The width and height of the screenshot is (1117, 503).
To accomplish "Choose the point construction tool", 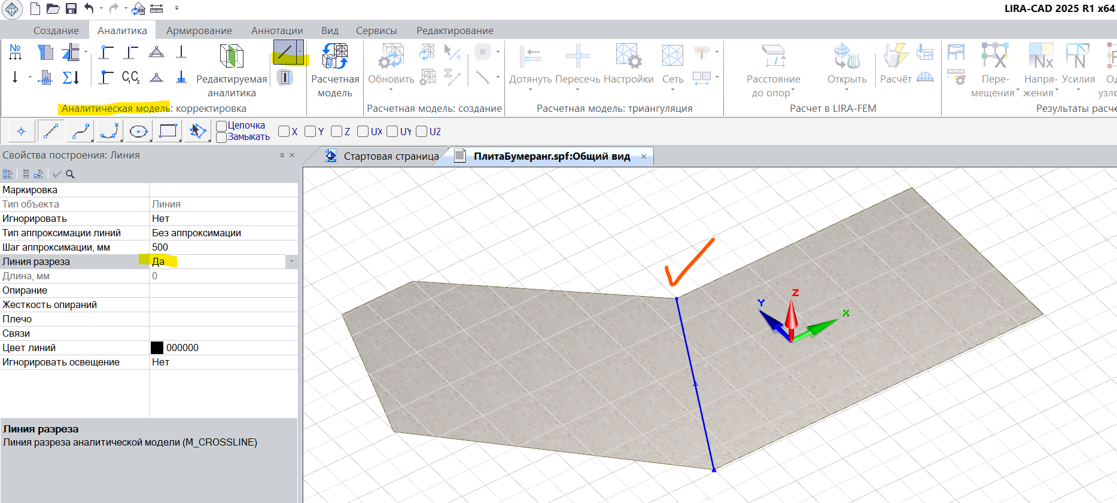I will coord(21,131).
